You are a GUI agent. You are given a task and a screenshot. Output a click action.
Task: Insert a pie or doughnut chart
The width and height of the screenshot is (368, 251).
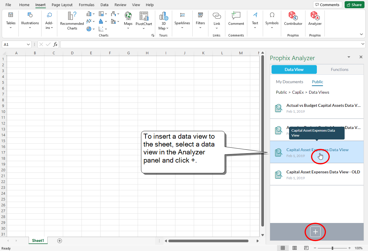click(x=91, y=29)
